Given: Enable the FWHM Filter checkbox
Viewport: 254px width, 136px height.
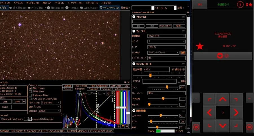Looking at the screenshot, I should click(30, 92).
